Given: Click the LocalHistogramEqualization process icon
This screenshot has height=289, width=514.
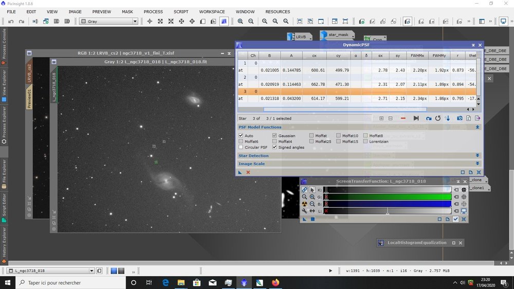Looking at the screenshot, I should coord(381,243).
